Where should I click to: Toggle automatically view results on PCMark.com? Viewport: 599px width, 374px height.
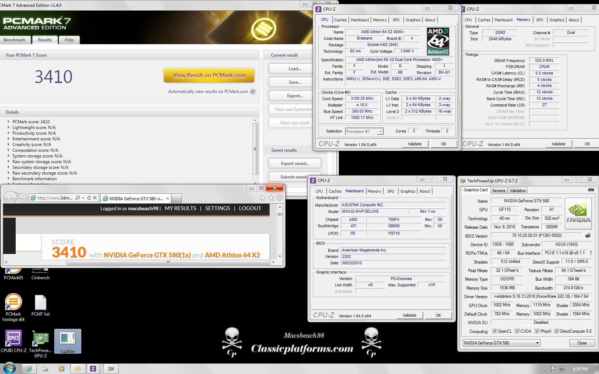[x=253, y=92]
